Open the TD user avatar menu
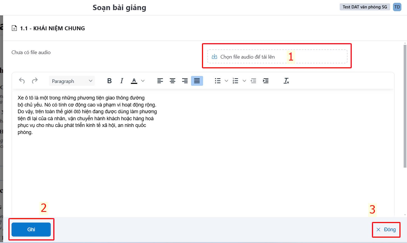 397,7
